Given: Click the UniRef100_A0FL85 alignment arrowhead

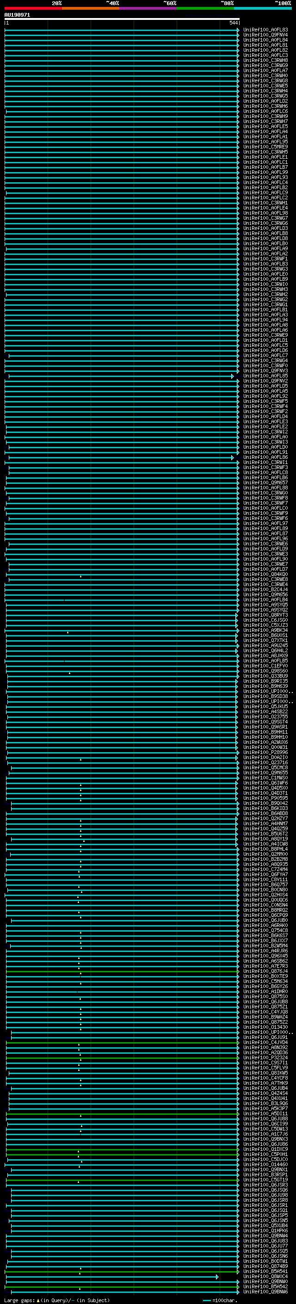Looking at the screenshot, I should point(233,376).
